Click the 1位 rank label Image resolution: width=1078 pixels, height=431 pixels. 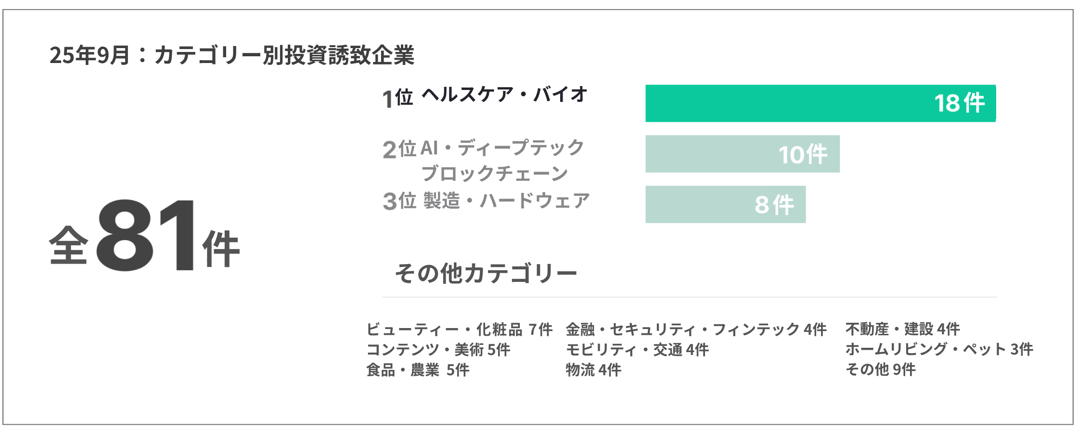(398, 98)
